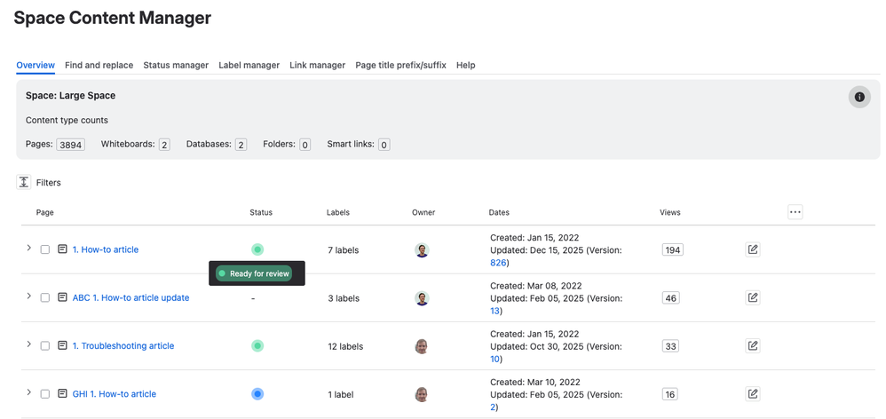Screen dimensions: 886x419
Task: Click the 12 labels cell
Action: coord(345,346)
